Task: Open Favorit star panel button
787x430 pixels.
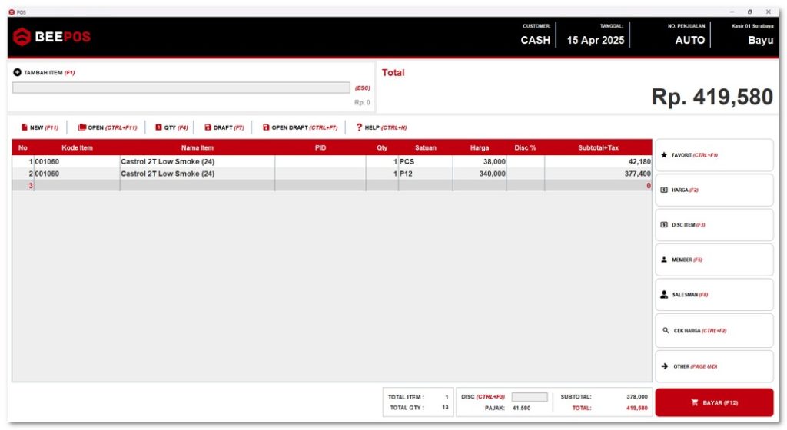Action: pos(713,155)
